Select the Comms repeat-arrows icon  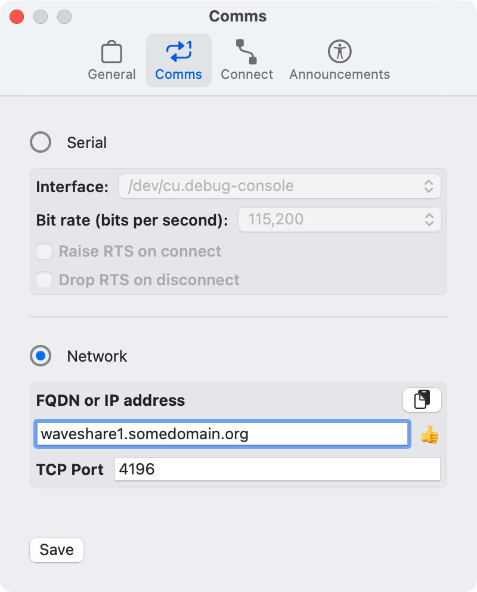[x=179, y=51]
